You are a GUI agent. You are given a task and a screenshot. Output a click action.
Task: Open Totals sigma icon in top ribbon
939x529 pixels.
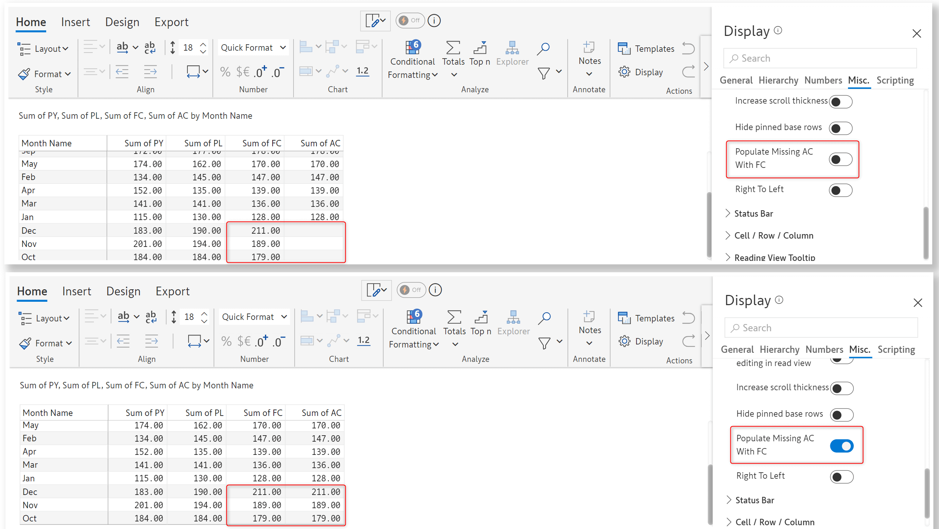click(x=453, y=48)
